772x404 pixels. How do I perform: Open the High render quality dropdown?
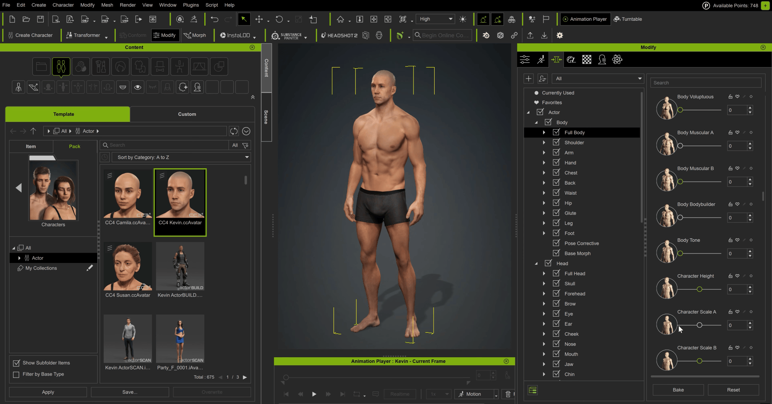pos(436,19)
